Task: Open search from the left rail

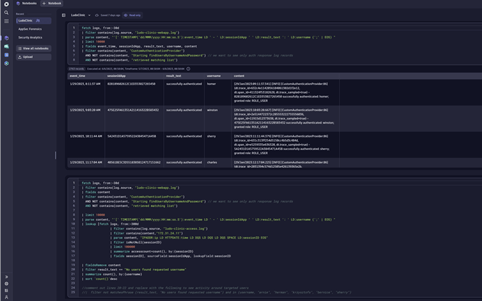Action: coord(6,12)
